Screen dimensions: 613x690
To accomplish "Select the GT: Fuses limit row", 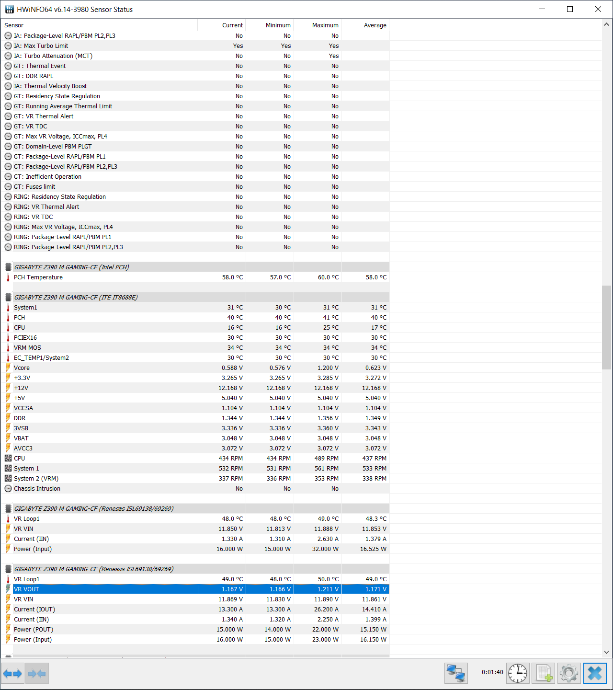I will [195, 187].
